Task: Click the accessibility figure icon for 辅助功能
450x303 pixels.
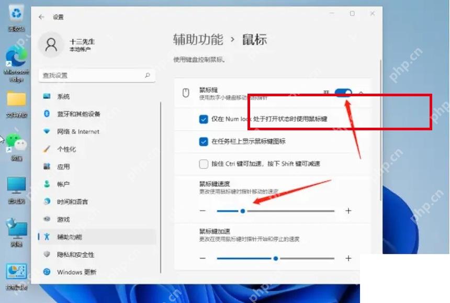Action: (47, 237)
